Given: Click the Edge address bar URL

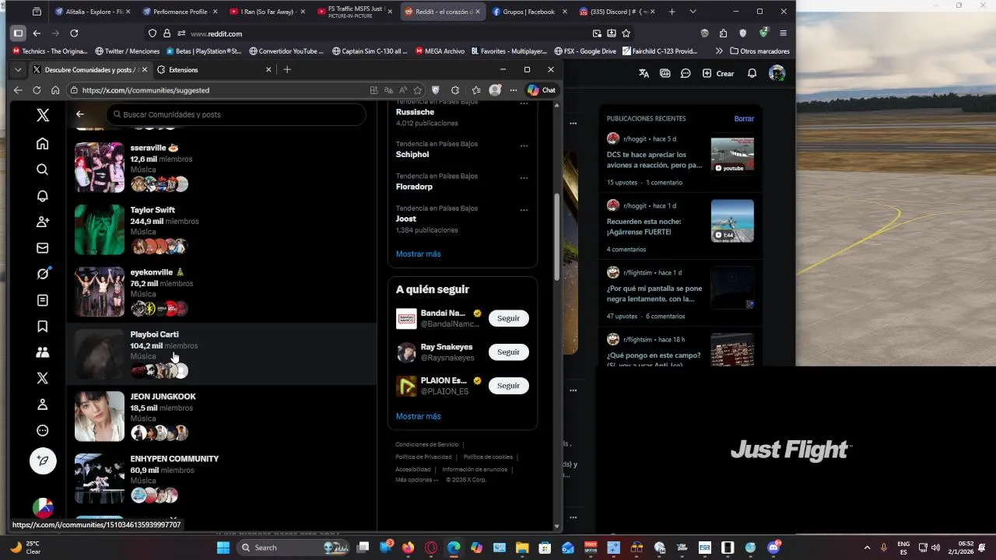Looking at the screenshot, I should pyautogui.click(x=146, y=90).
